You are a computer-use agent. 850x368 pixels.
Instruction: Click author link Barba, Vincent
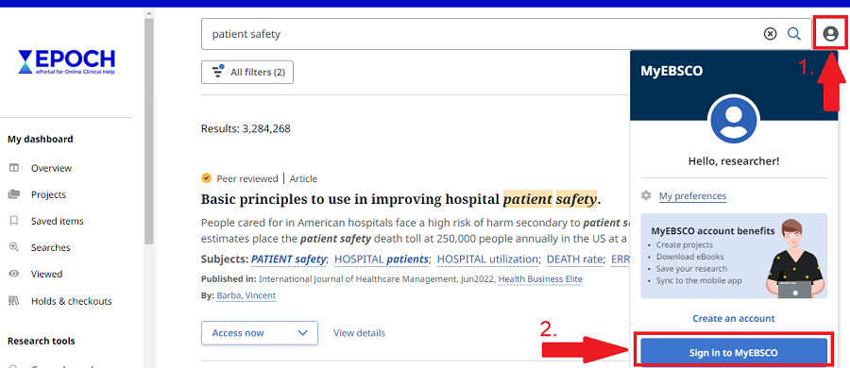coord(246,296)
